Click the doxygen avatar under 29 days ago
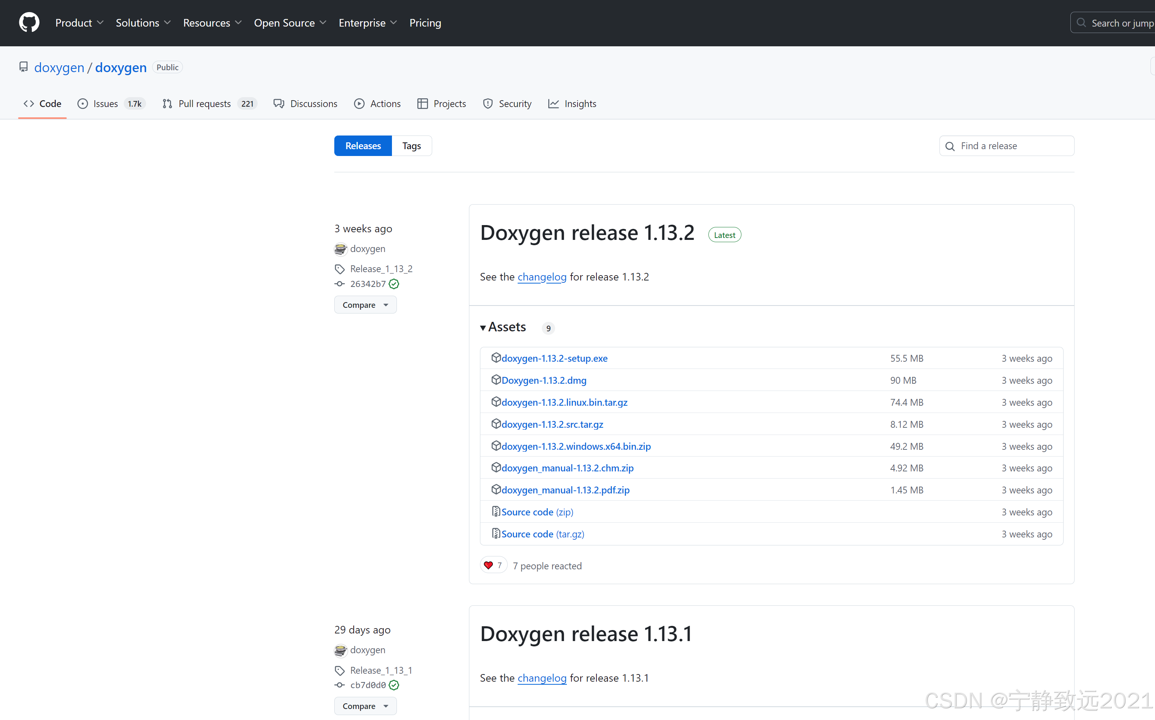 341,650
